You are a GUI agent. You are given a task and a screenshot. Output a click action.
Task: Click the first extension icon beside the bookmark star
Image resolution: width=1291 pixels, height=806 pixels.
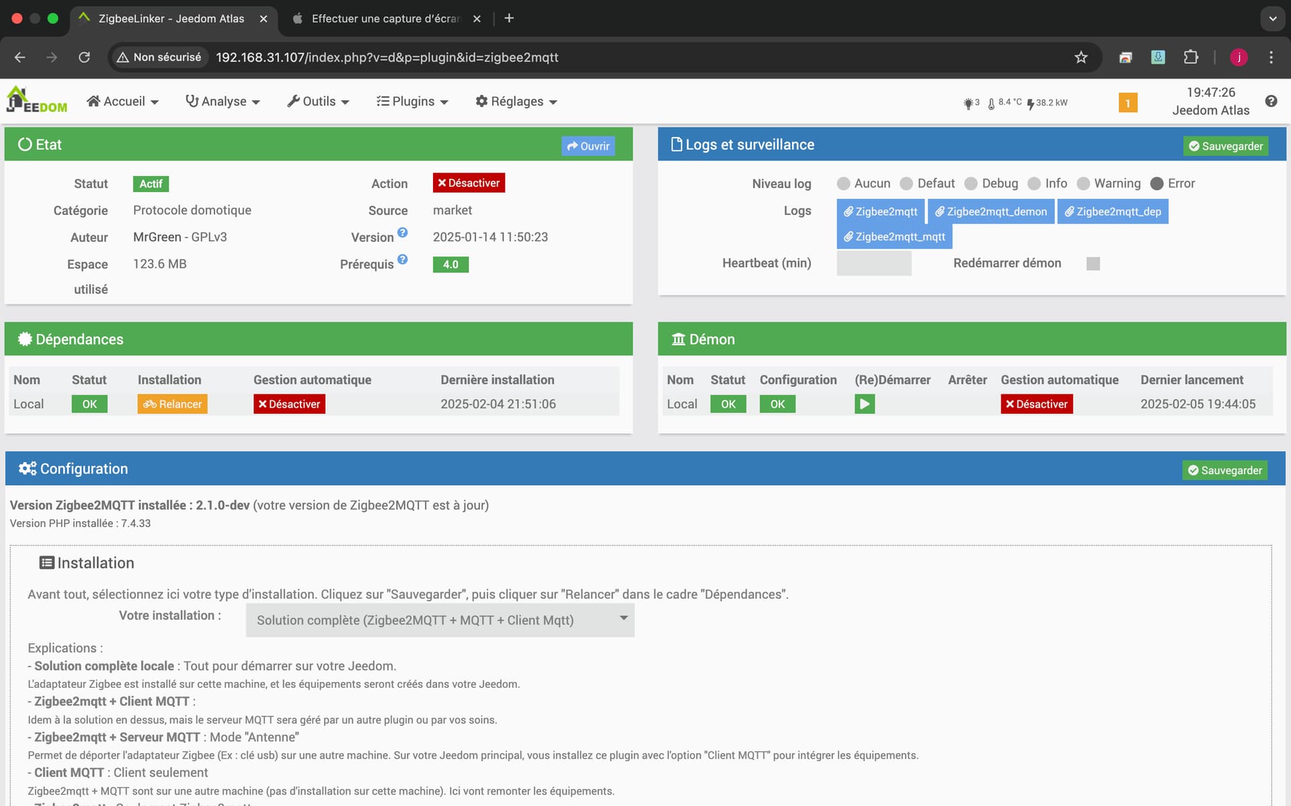click(x=1126, y=57)
